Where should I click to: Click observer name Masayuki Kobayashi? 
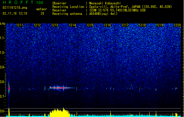point(105,3)
